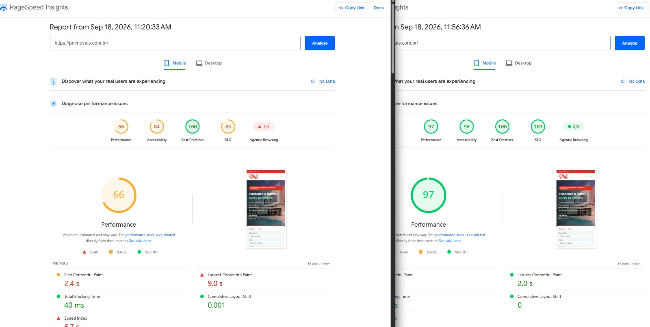This screenshot has height=327, width=650.
Task: Switch to the Mobile tab in the 11:56 report
Action: [485, 63]
